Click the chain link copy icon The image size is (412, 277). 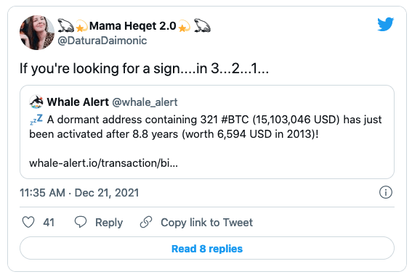click(146, 222)
